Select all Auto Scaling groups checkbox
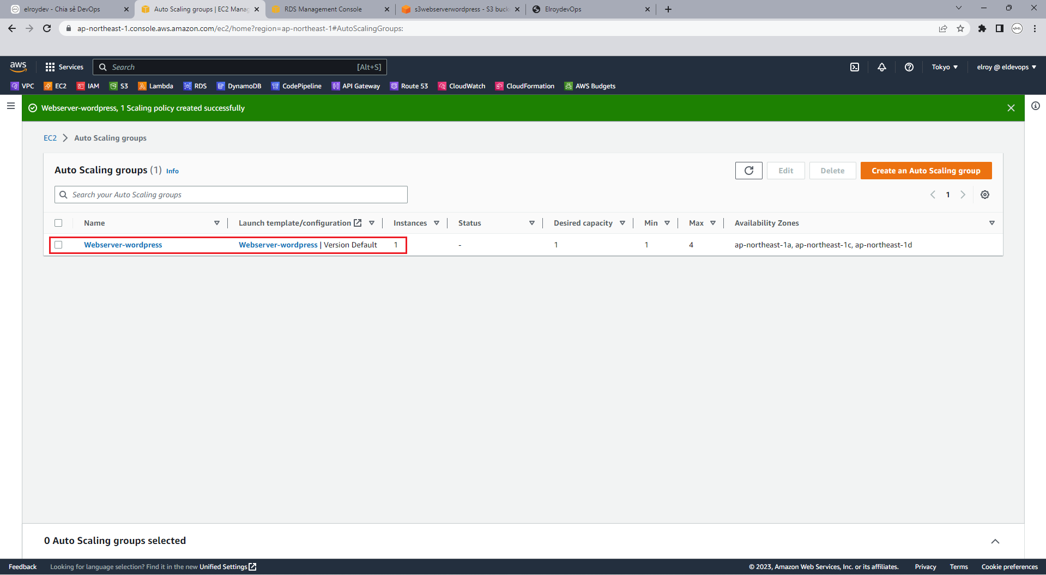Viewport: 1046px width, 575px height. click(58, 223)
